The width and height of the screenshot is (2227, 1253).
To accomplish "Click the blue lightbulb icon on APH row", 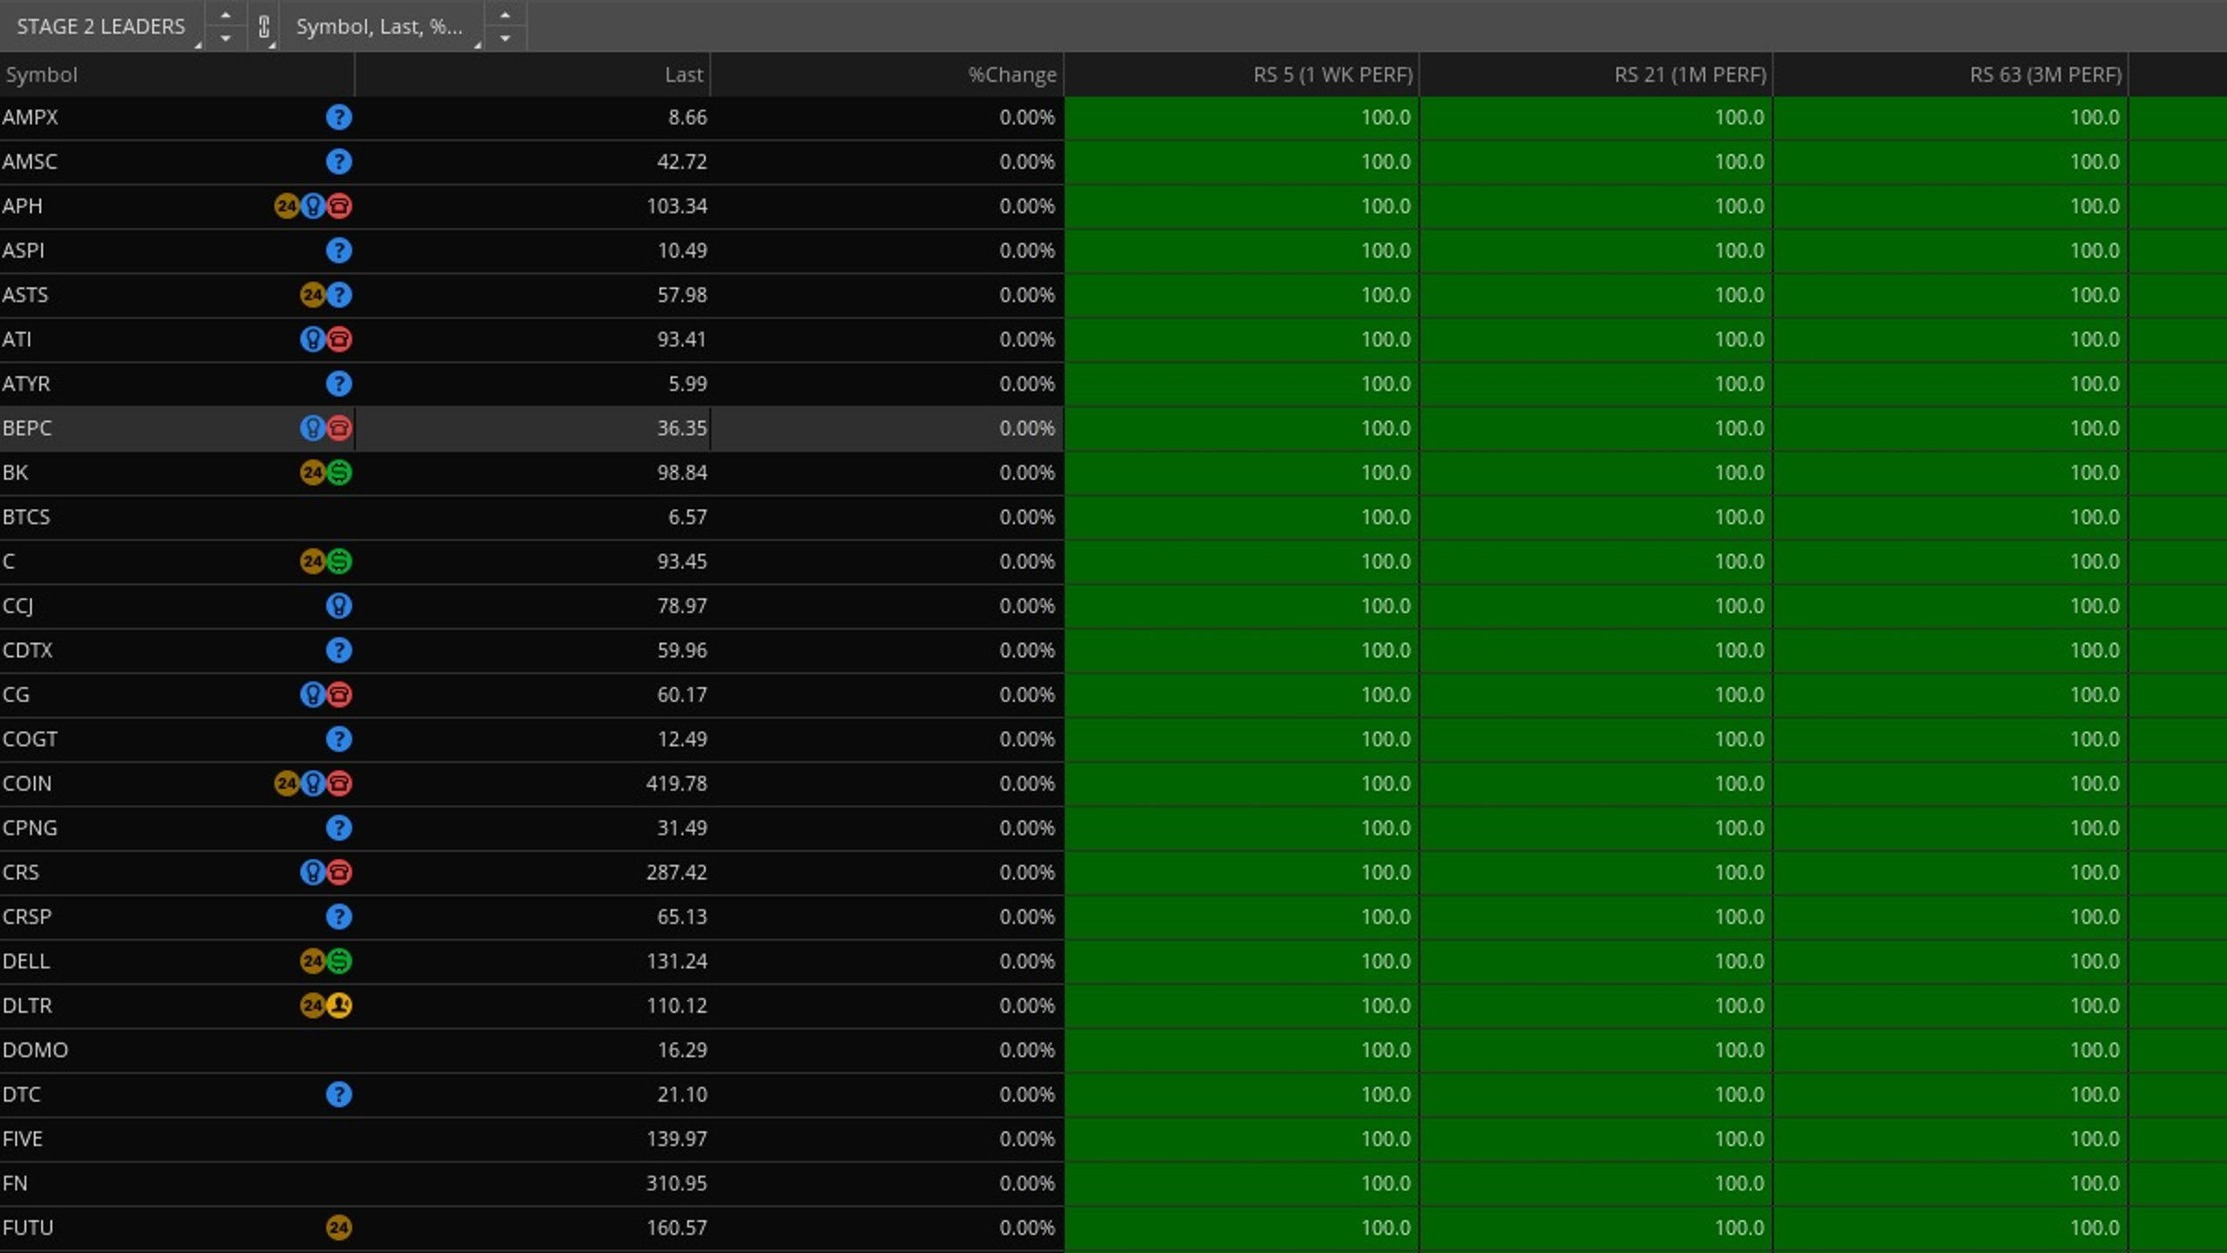I will (x=312, y=206).
